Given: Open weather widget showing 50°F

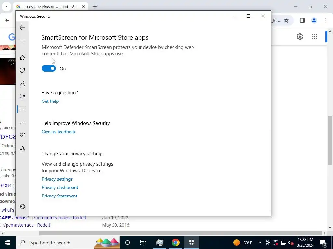Looking at the screenshot, I should (x=243, y=243).
